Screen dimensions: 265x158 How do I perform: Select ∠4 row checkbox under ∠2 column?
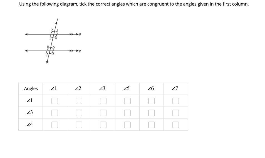point(79,125)
